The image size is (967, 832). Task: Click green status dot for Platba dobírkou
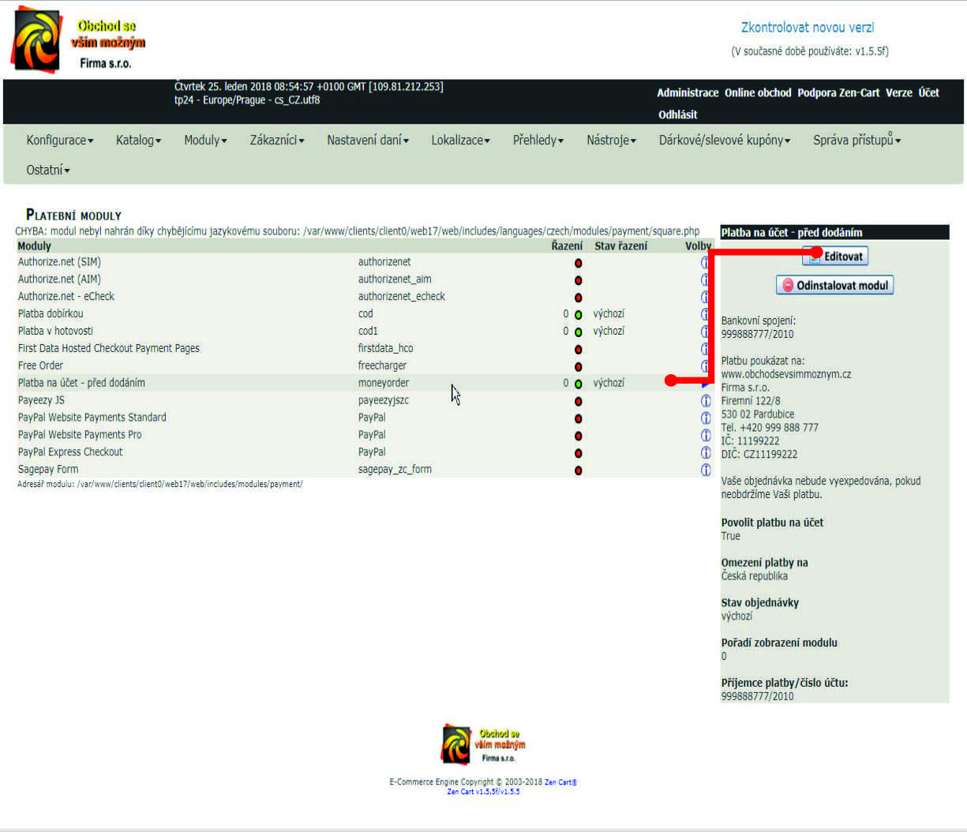click(578, 314)
